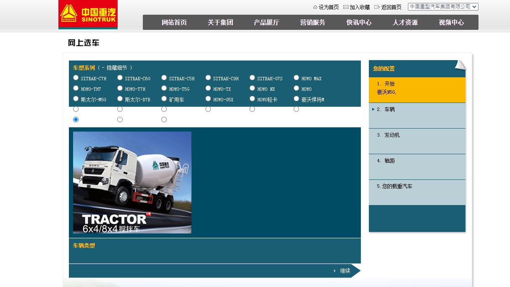Click the house icon beside 设为首页
This screenshot has height=287, width=510.
[315, 7]
